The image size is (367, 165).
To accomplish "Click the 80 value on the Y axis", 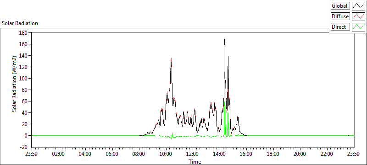I will (x=25, y=90).
